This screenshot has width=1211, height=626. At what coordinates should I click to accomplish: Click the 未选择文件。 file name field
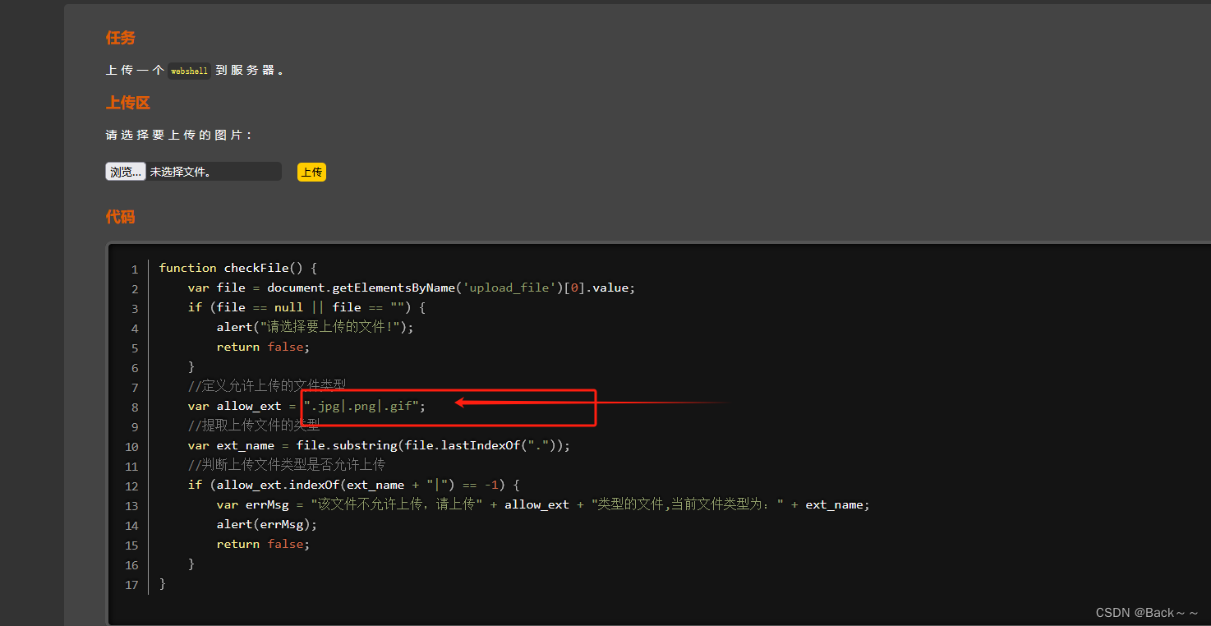tap(214, 172)
